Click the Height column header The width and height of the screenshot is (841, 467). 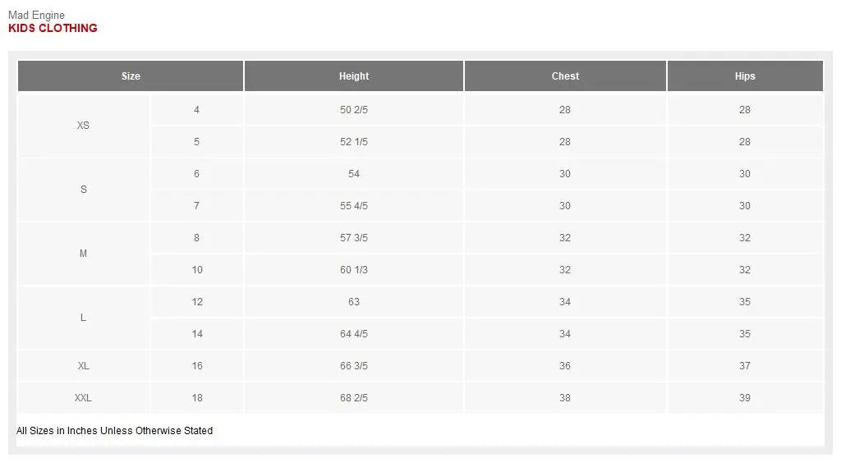pyautogui.click(x=354, y=76)
